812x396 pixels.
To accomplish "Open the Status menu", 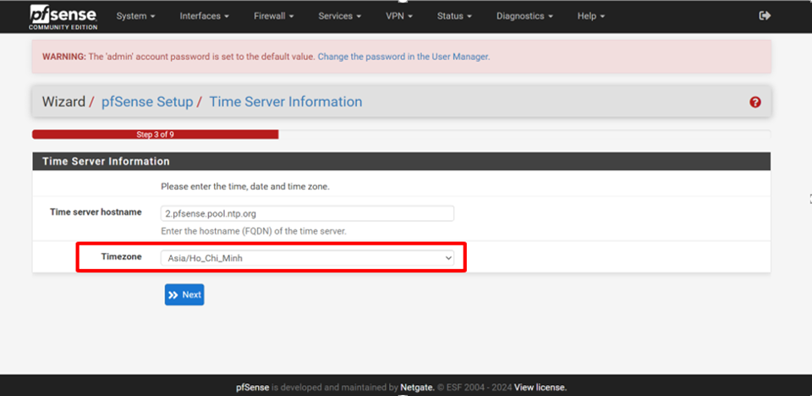I will (x=455, y=16).
